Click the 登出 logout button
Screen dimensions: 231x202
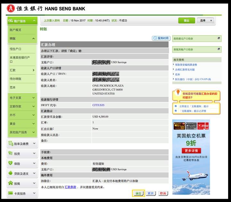186,21
